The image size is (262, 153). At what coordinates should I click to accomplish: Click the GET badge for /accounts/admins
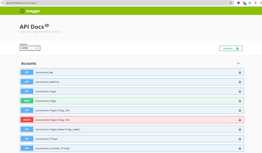27,82
